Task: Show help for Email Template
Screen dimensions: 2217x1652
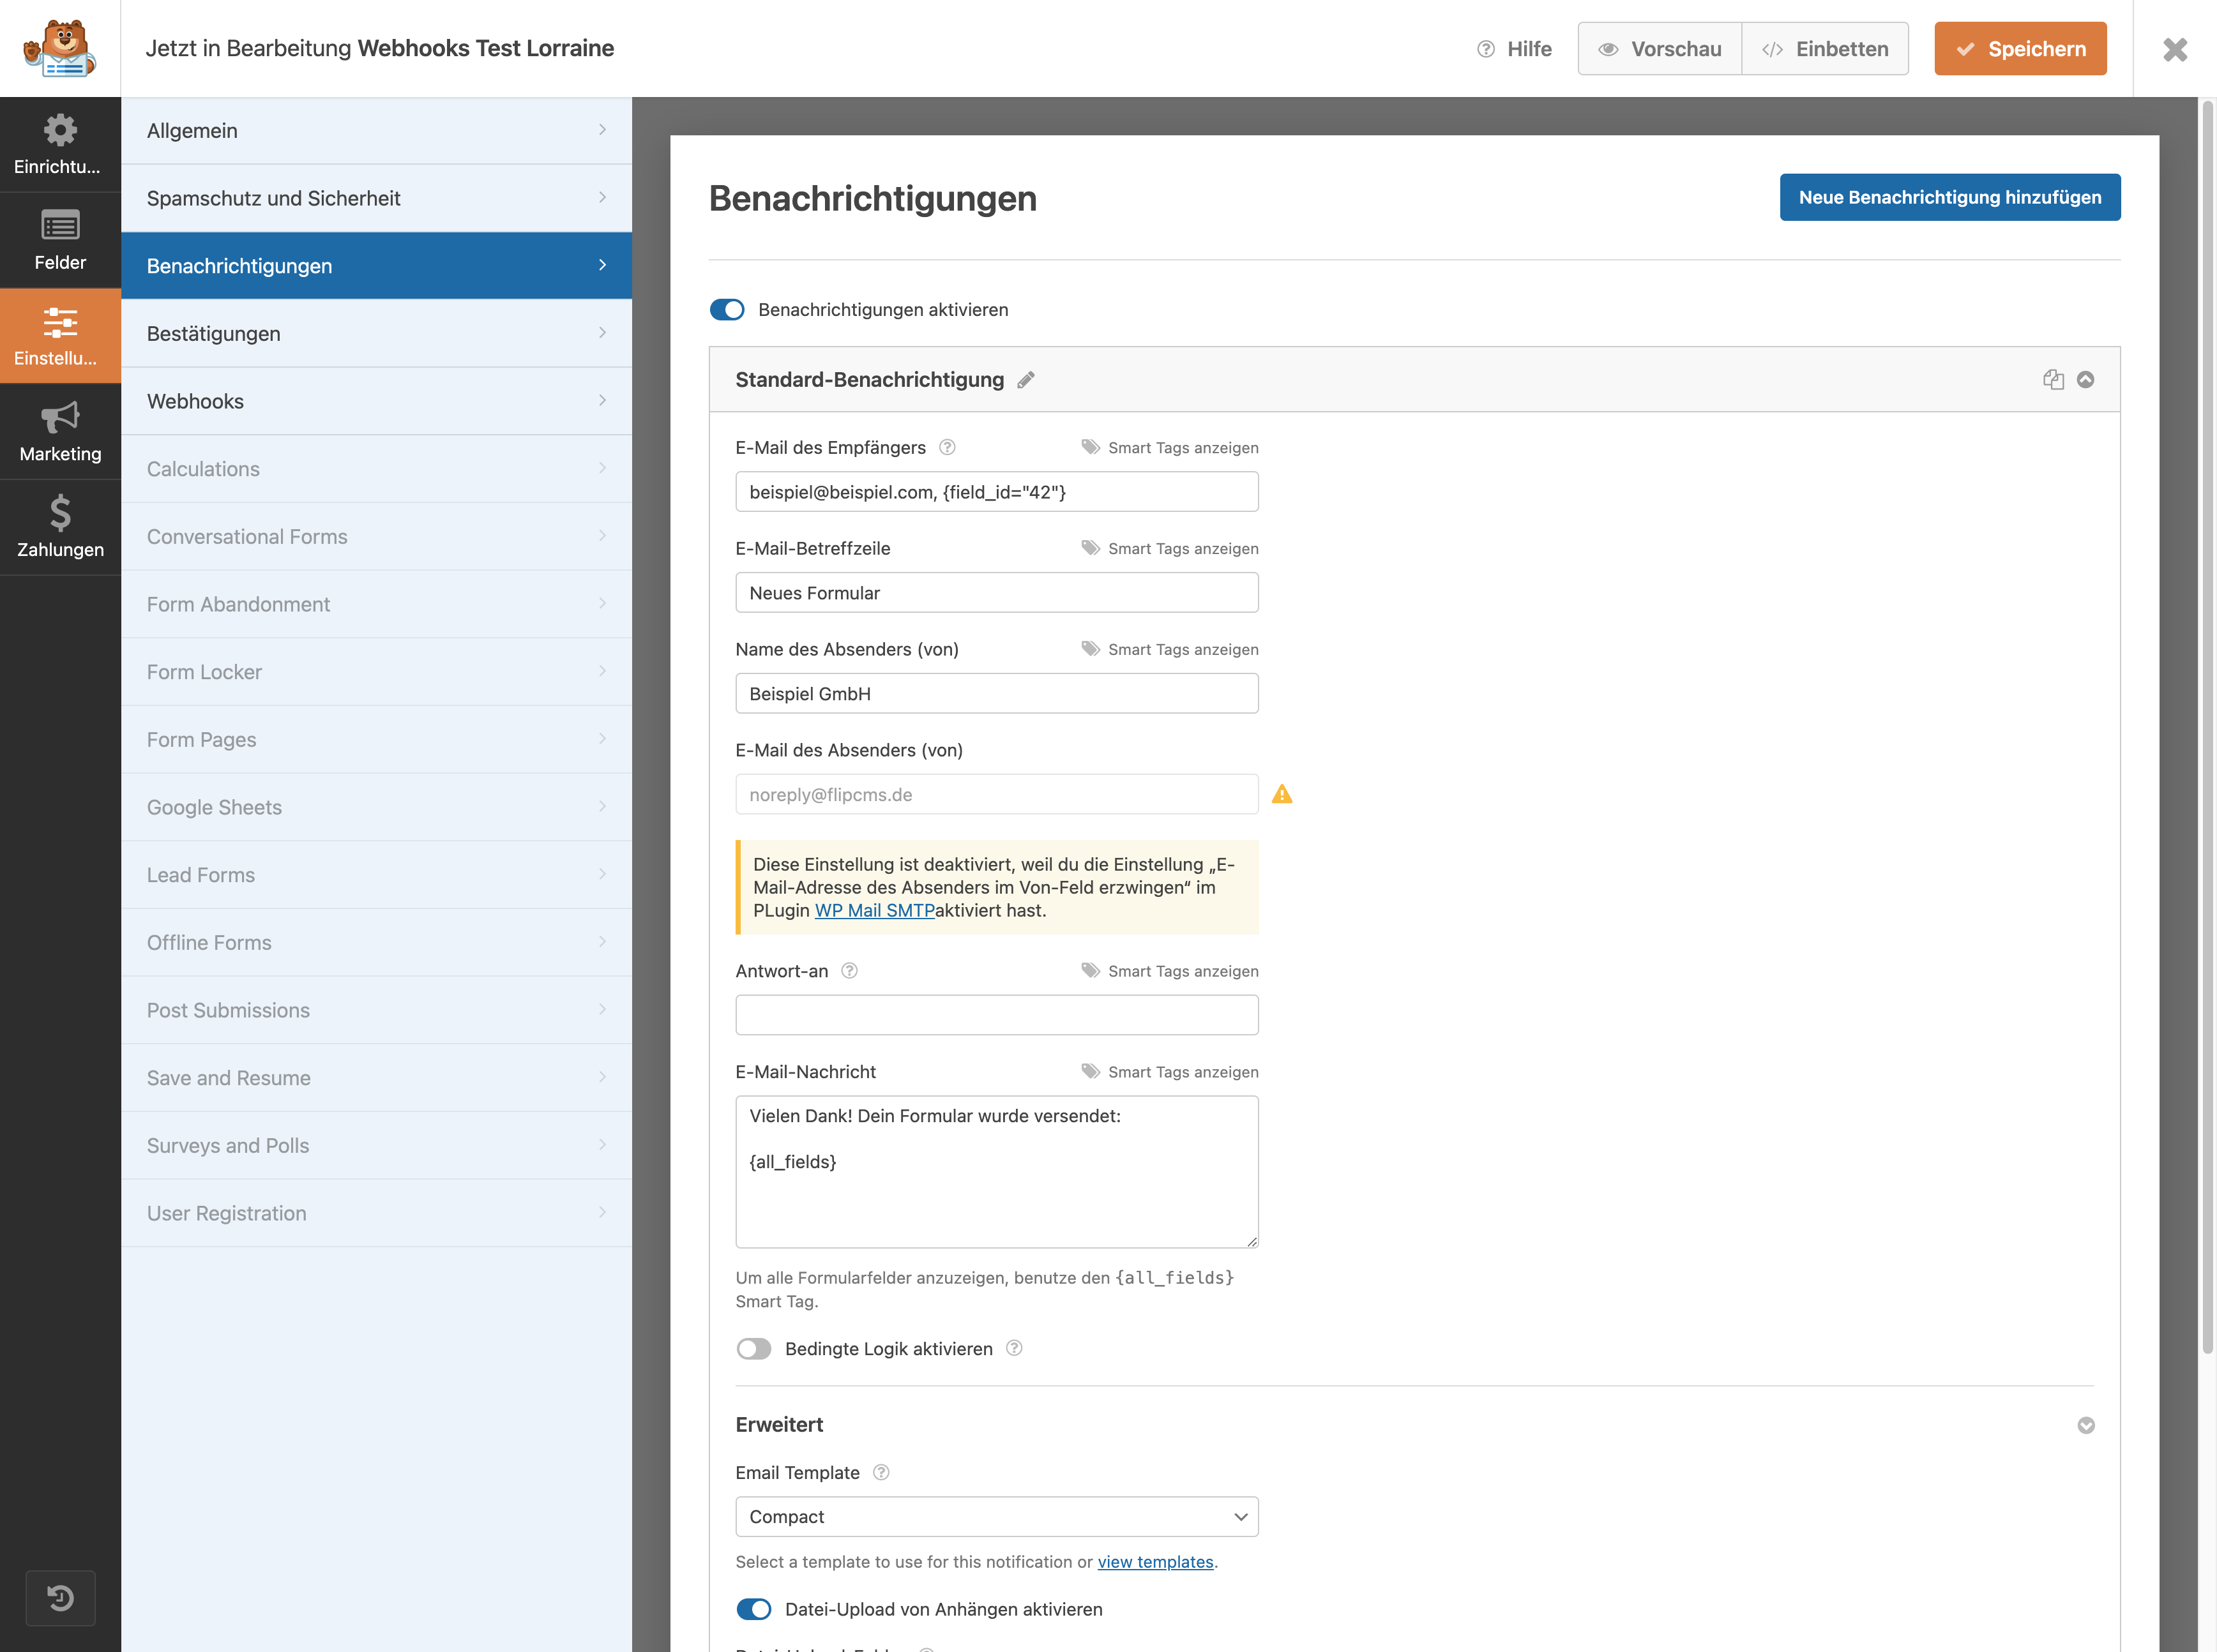Action: [x=881, y=1472]
